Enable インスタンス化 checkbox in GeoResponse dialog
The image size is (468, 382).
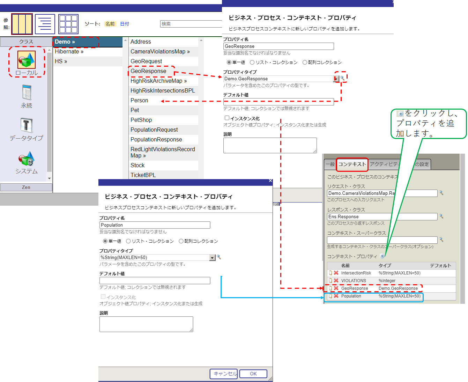(x=227, y=118)
